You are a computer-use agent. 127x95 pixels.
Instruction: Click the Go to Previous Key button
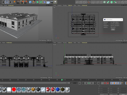click(83, 83)
